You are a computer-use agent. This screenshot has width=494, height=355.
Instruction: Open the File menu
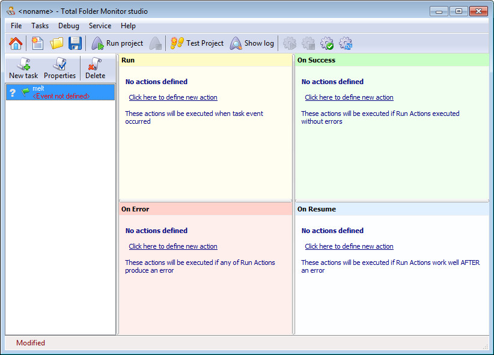pos(16,26)
